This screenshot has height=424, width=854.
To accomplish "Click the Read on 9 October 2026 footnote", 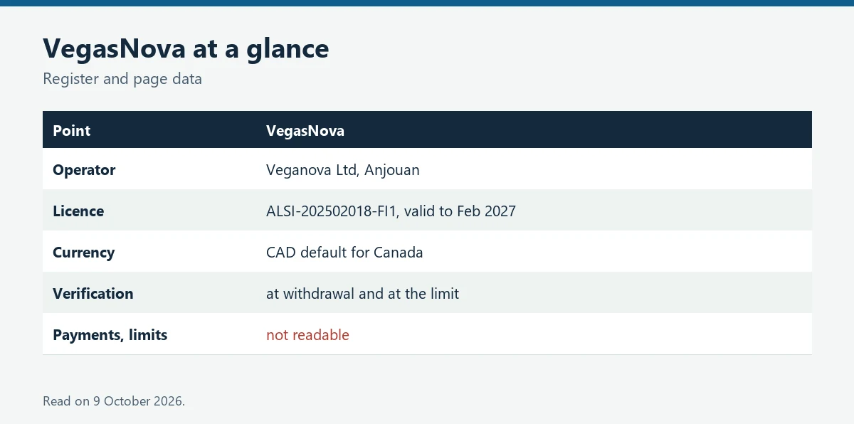I will click(x=114, y=401).
